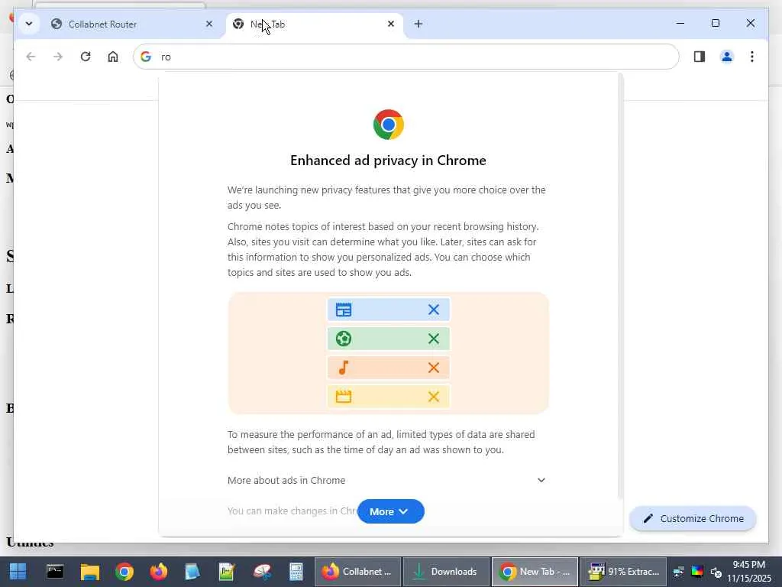Open a new tab with plus button
Screen dimensions: 782x587
pyautogui.click(x=418, y=24)
